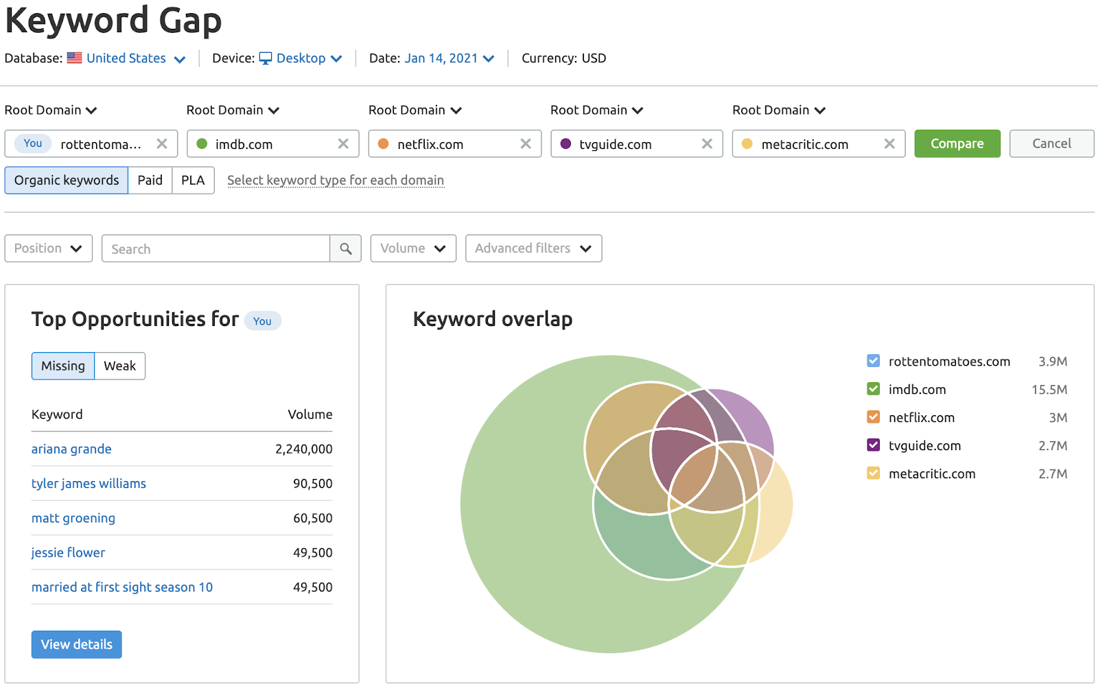Image resolution: width=1098 pixels, height=691 pixels.
Task: Click the United States flag icon
Action: tap(74, 58)
